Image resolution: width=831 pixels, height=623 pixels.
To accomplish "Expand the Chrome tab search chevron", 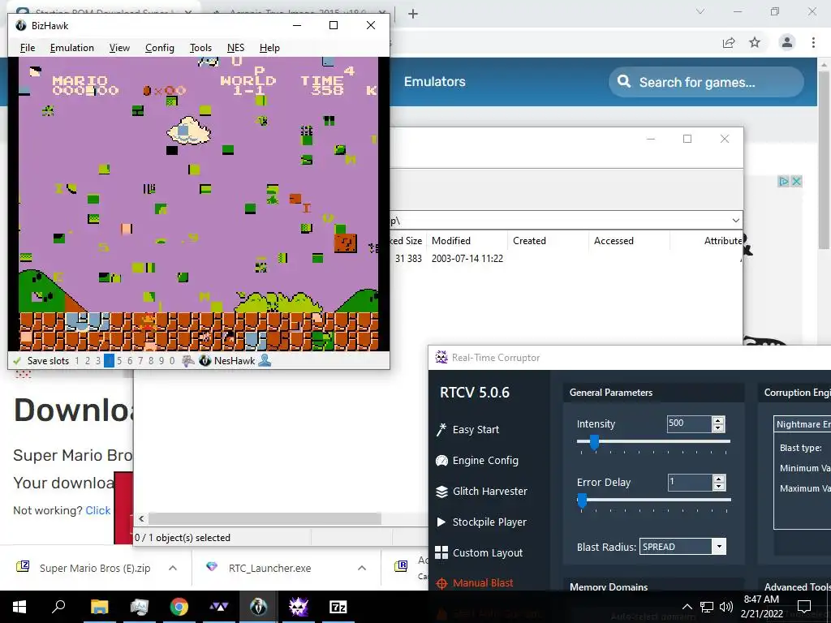I will [x=700, y=11].
